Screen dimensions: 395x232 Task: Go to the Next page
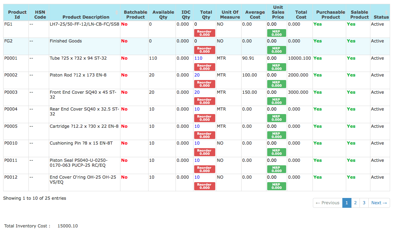click(379, 203)
